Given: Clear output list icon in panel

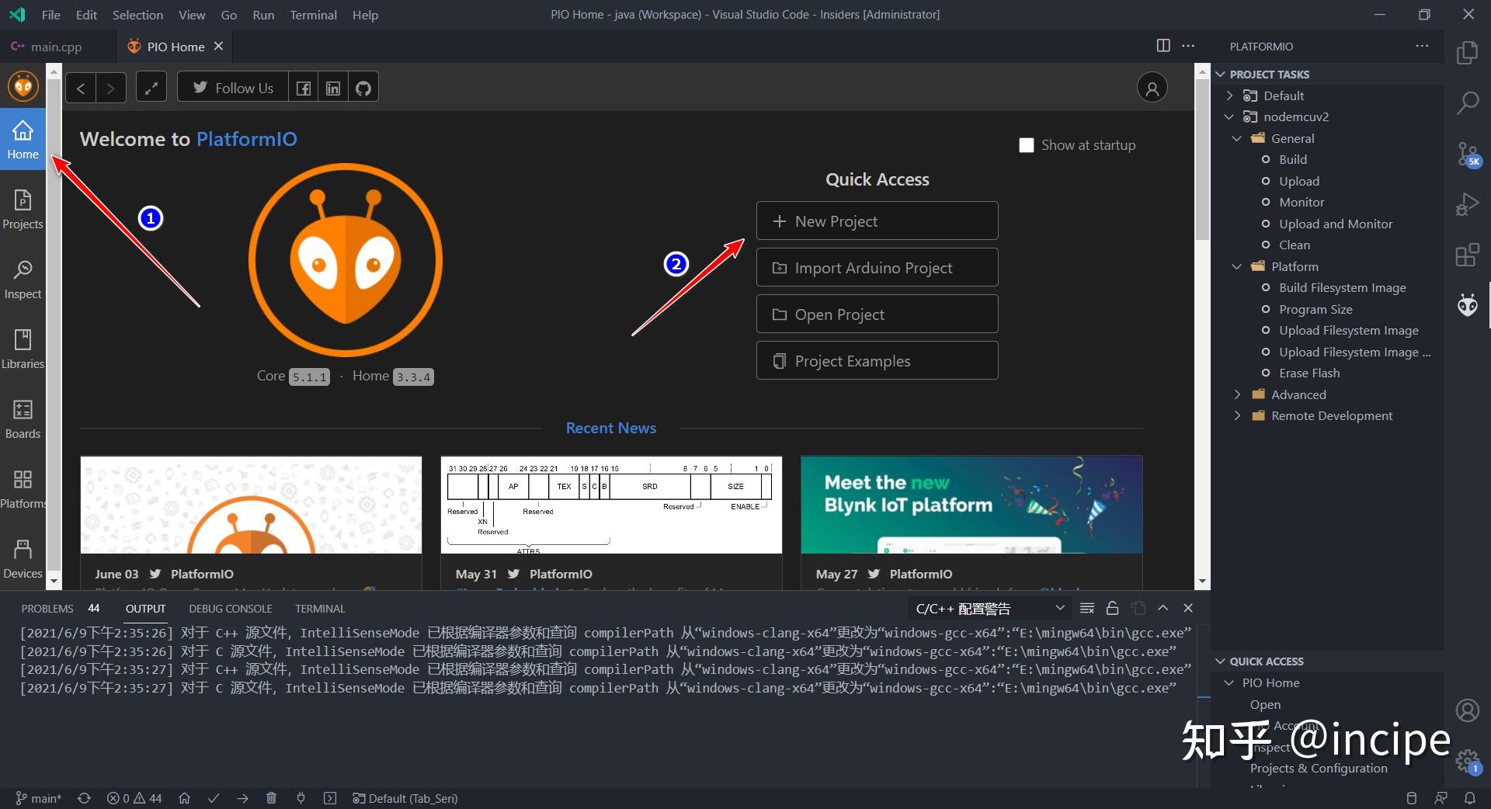Looking at the screenshot, I should tap(1087, 608).
